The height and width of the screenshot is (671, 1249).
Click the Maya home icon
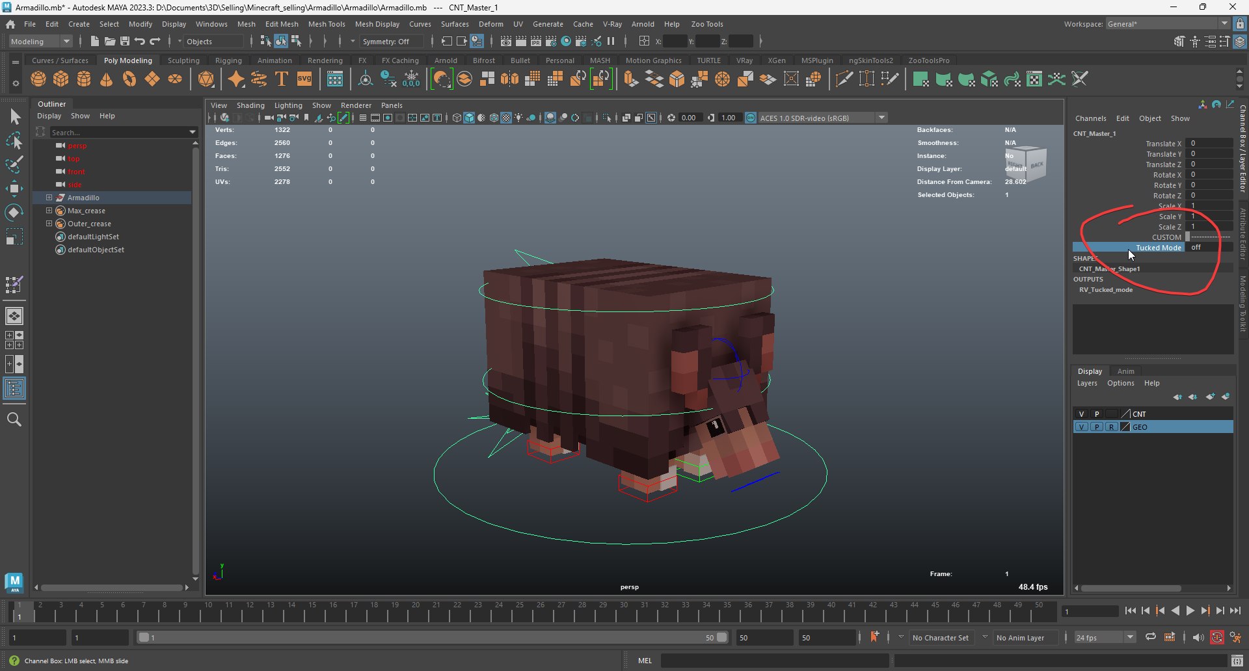point(10,24)
